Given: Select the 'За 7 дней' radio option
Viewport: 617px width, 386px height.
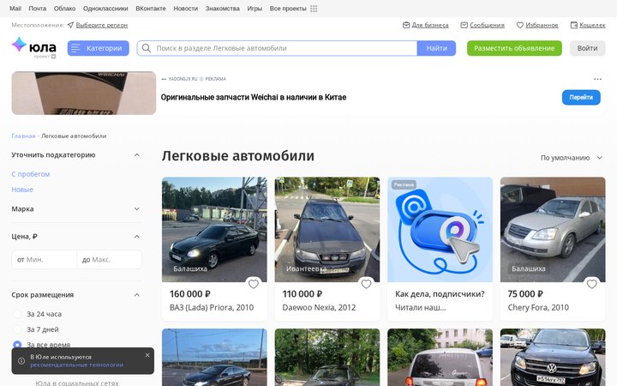Looking at the screenshot, I should click(17, 329).
